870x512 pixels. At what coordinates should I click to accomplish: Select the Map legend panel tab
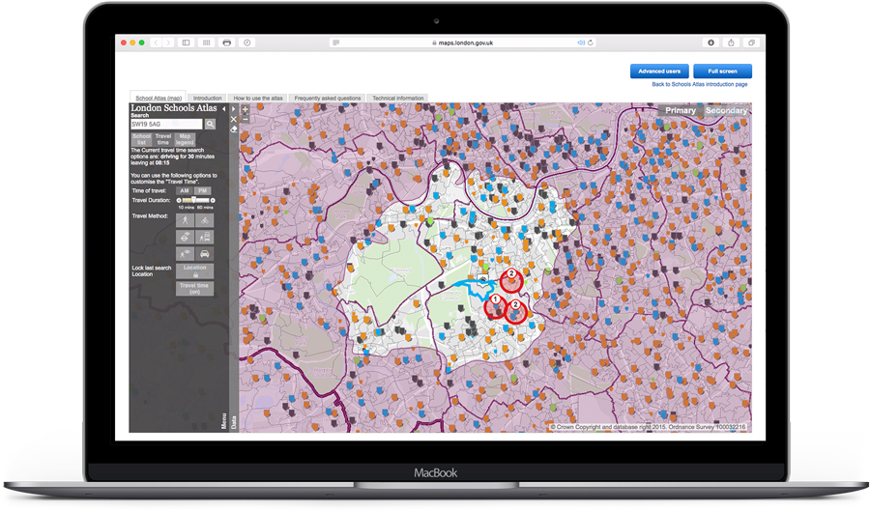tap(185, 139)
